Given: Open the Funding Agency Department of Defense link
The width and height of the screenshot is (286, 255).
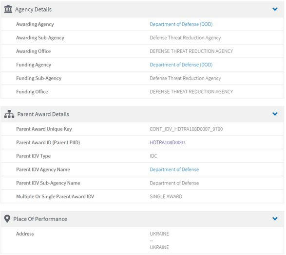Looking at the screenshot, I should click(181, 65).
